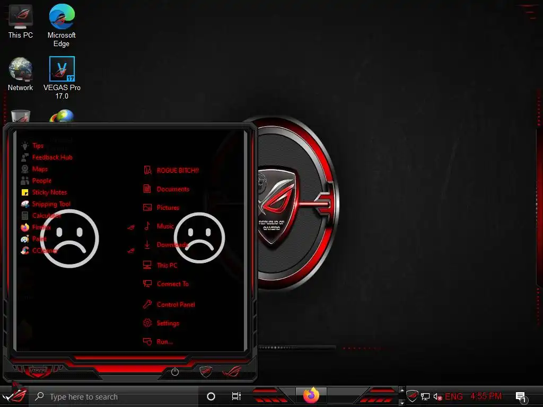This screenshot has width=543, height=407.
Task: Launch Maps from start menu
Action: [40, 169]
